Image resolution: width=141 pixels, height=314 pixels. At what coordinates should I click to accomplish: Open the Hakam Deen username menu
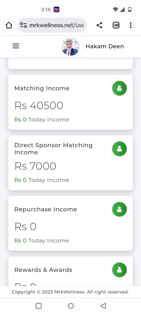[x=105, y=46]
